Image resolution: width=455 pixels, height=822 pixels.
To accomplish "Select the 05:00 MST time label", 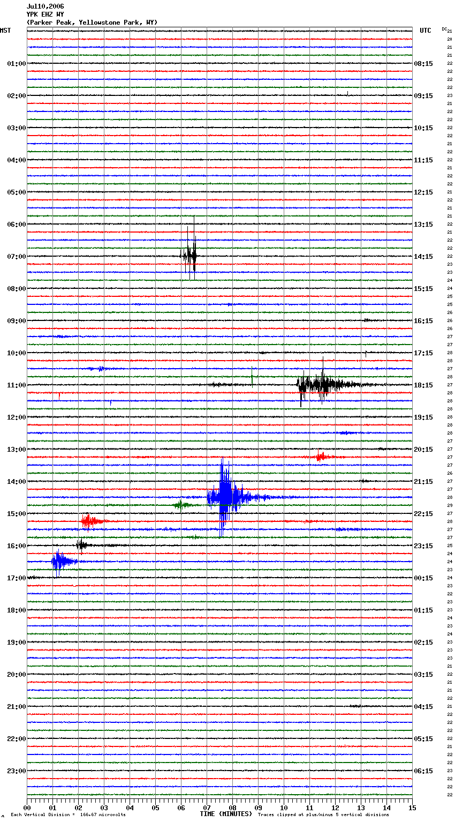I will [17, 192].
